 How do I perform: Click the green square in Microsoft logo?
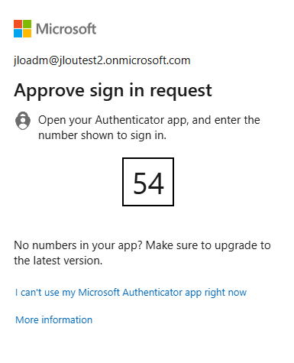[27, 24]
